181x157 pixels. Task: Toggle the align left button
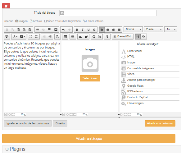pos(102,30)
